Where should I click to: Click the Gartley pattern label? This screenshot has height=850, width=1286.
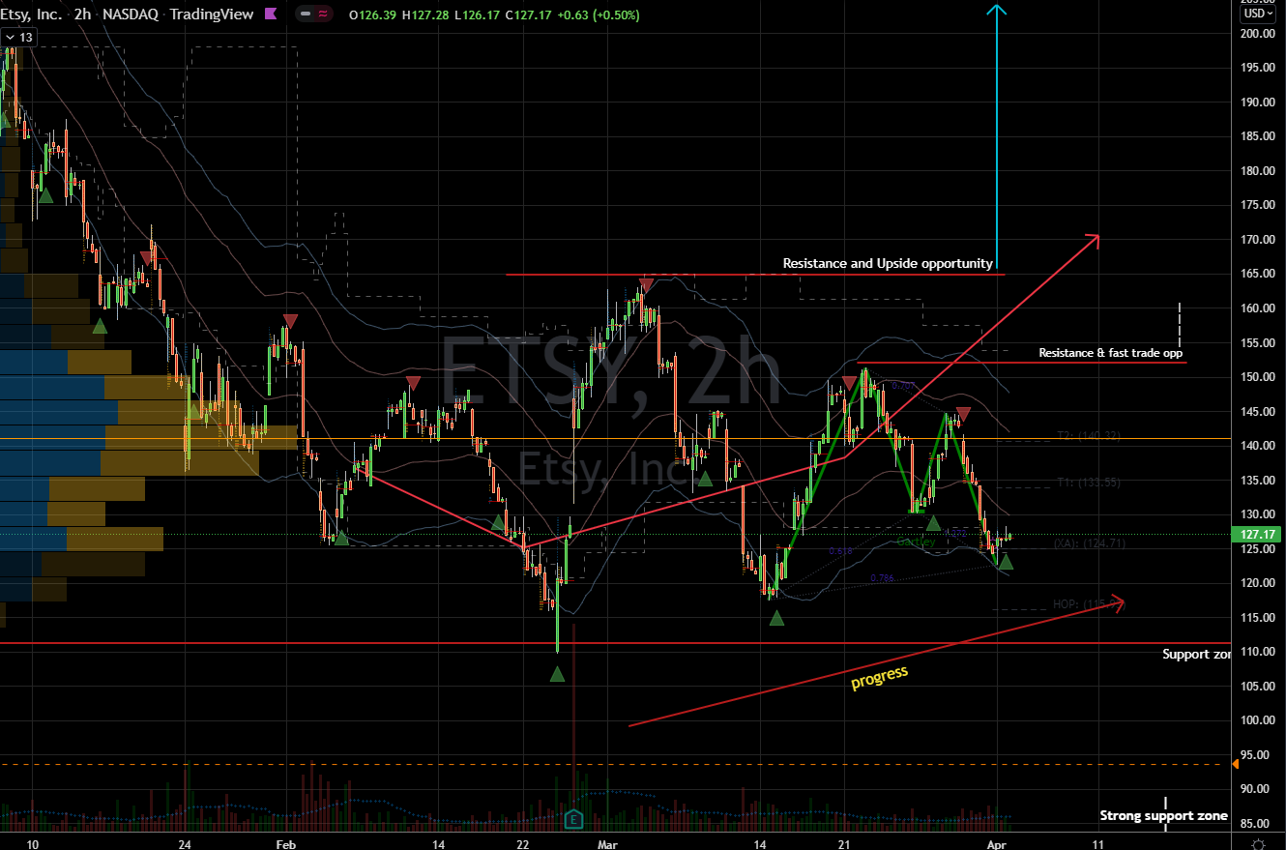point(915,542)
